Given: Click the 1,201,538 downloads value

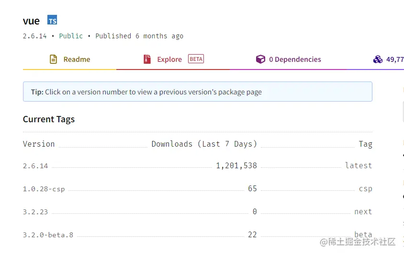Looking at the screenshot, I should (236, 166).
